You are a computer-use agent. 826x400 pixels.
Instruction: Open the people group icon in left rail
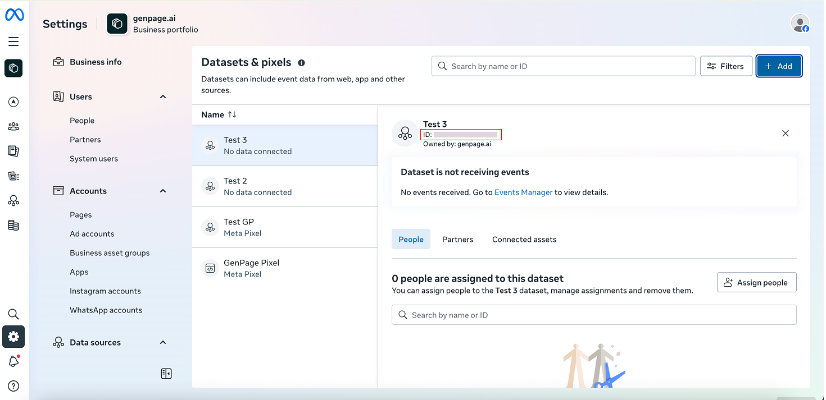(x=13, y=126)
